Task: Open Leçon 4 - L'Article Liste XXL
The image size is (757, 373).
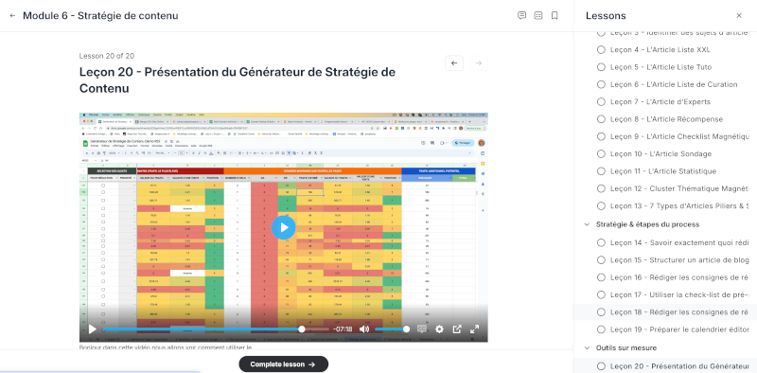Action: click(660, 50)
